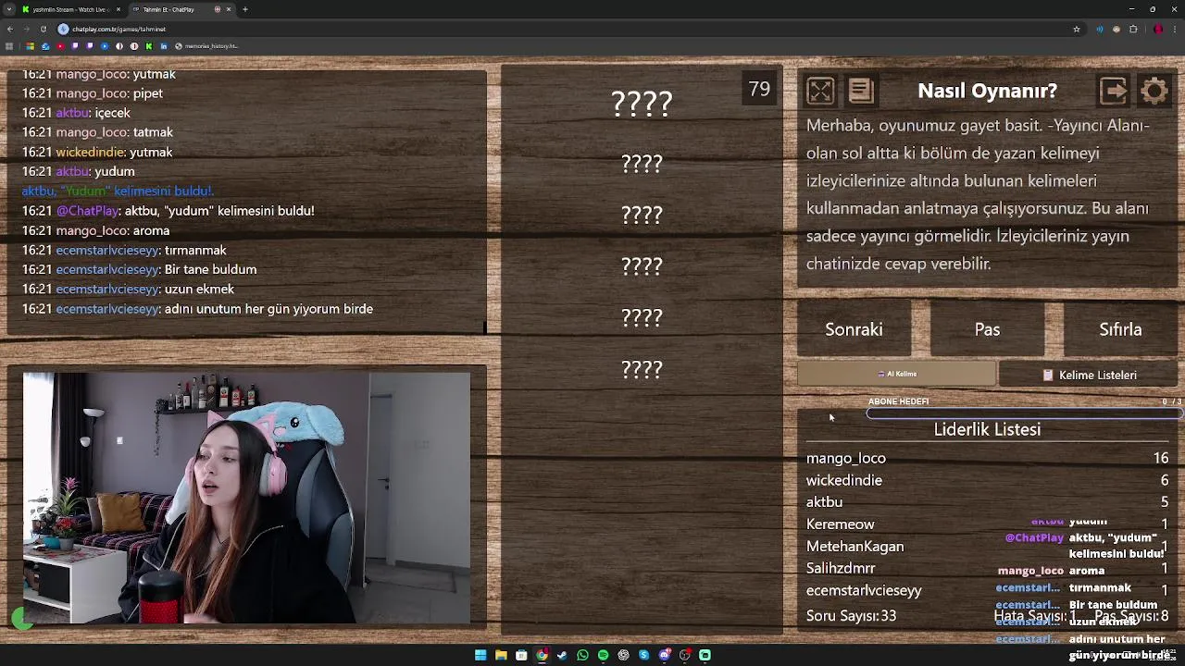Open Microsoft Store from the taskbar

click(521, 655)
